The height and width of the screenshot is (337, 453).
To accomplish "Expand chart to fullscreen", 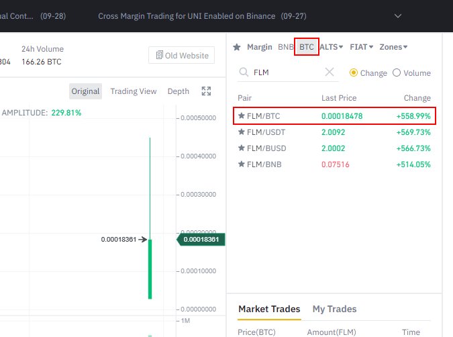I will [206, 91].
